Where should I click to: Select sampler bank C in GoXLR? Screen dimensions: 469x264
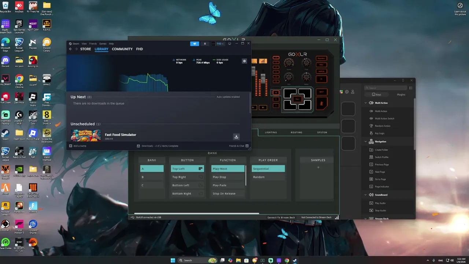tap(152, 185)
